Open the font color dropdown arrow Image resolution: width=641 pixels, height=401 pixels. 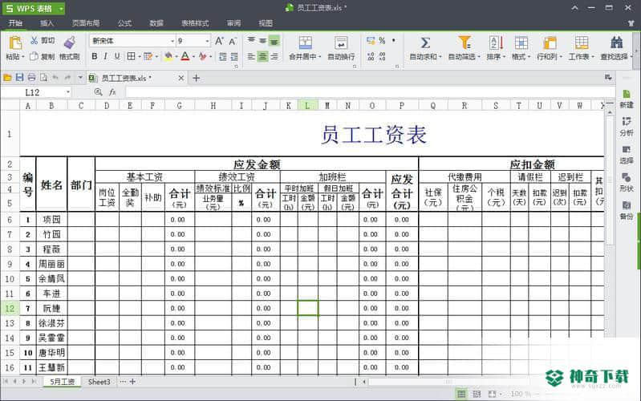193,57
